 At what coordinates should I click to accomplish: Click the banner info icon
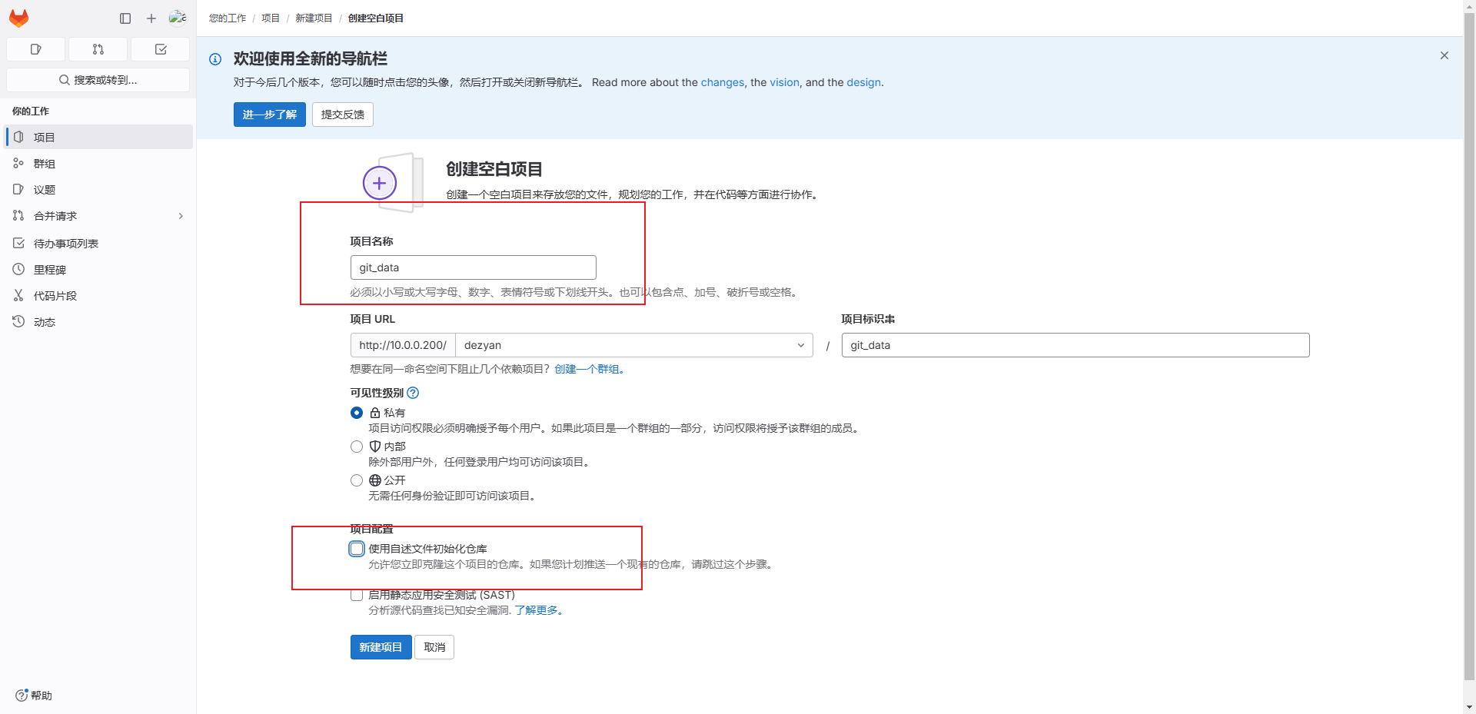click(215, 59)
